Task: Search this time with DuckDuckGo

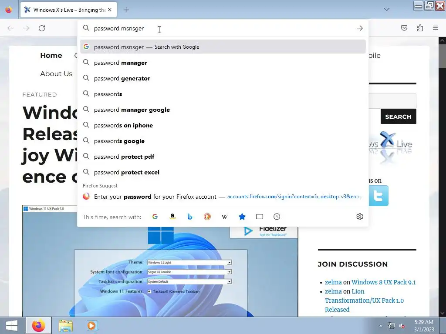Action: 207,217
